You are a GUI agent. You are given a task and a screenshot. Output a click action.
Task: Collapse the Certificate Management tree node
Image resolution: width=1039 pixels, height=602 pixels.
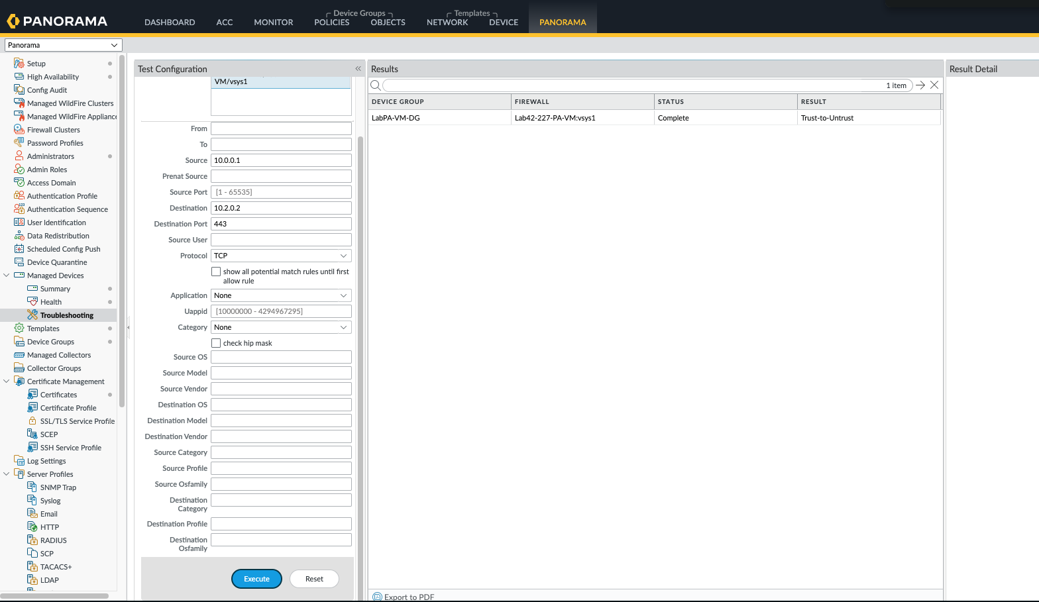click(x=7, y=381)
